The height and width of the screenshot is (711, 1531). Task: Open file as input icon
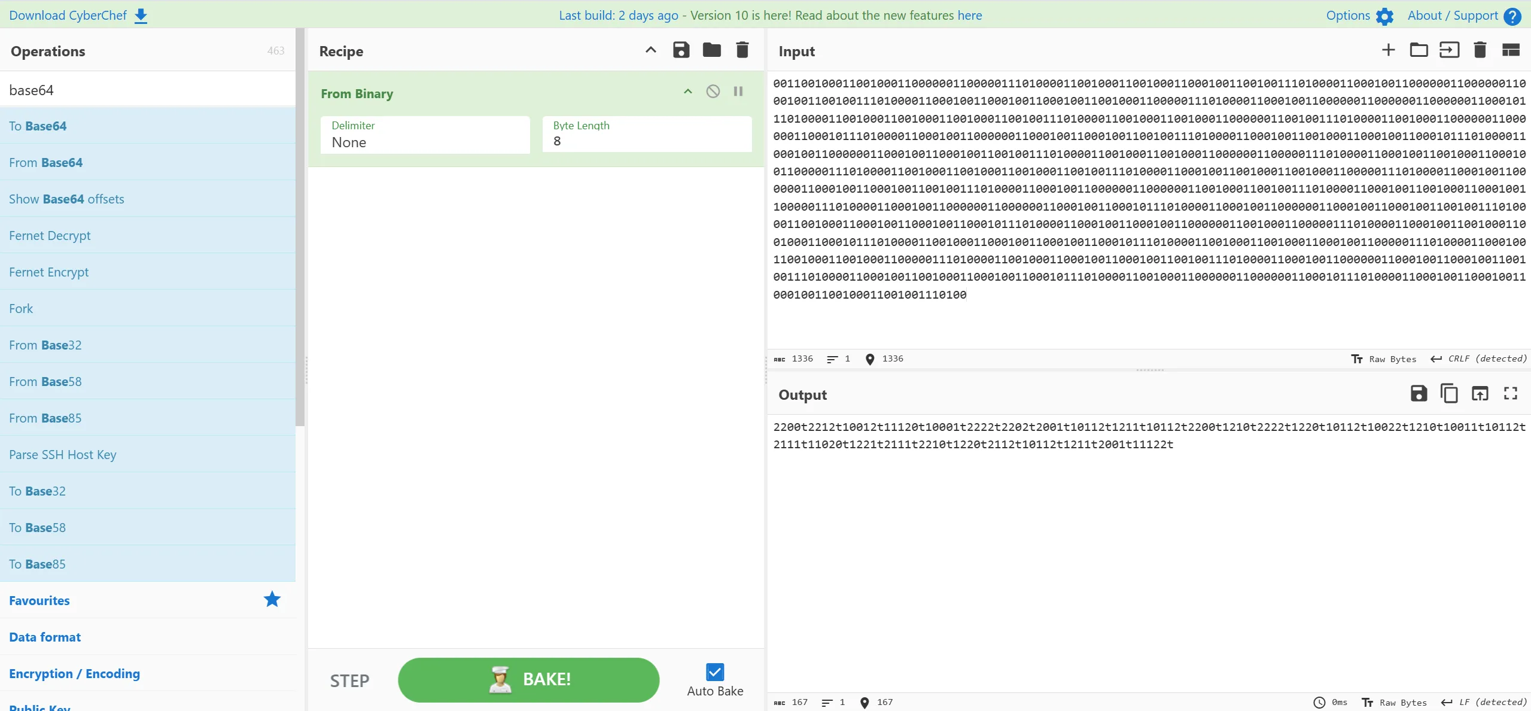pyautogui.click(x=1449, y=50)
